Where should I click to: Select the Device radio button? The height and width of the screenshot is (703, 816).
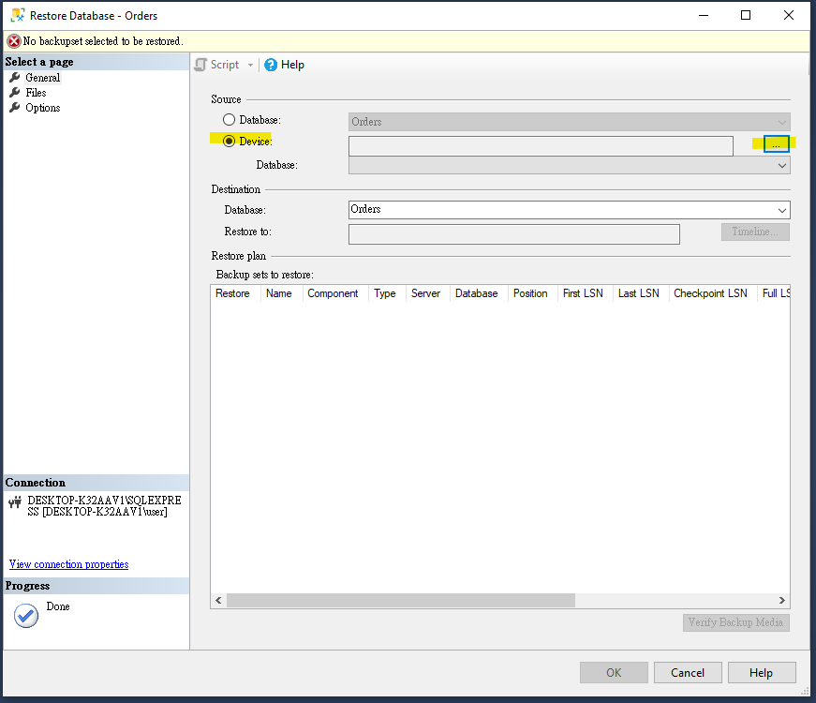click(230, 141)
